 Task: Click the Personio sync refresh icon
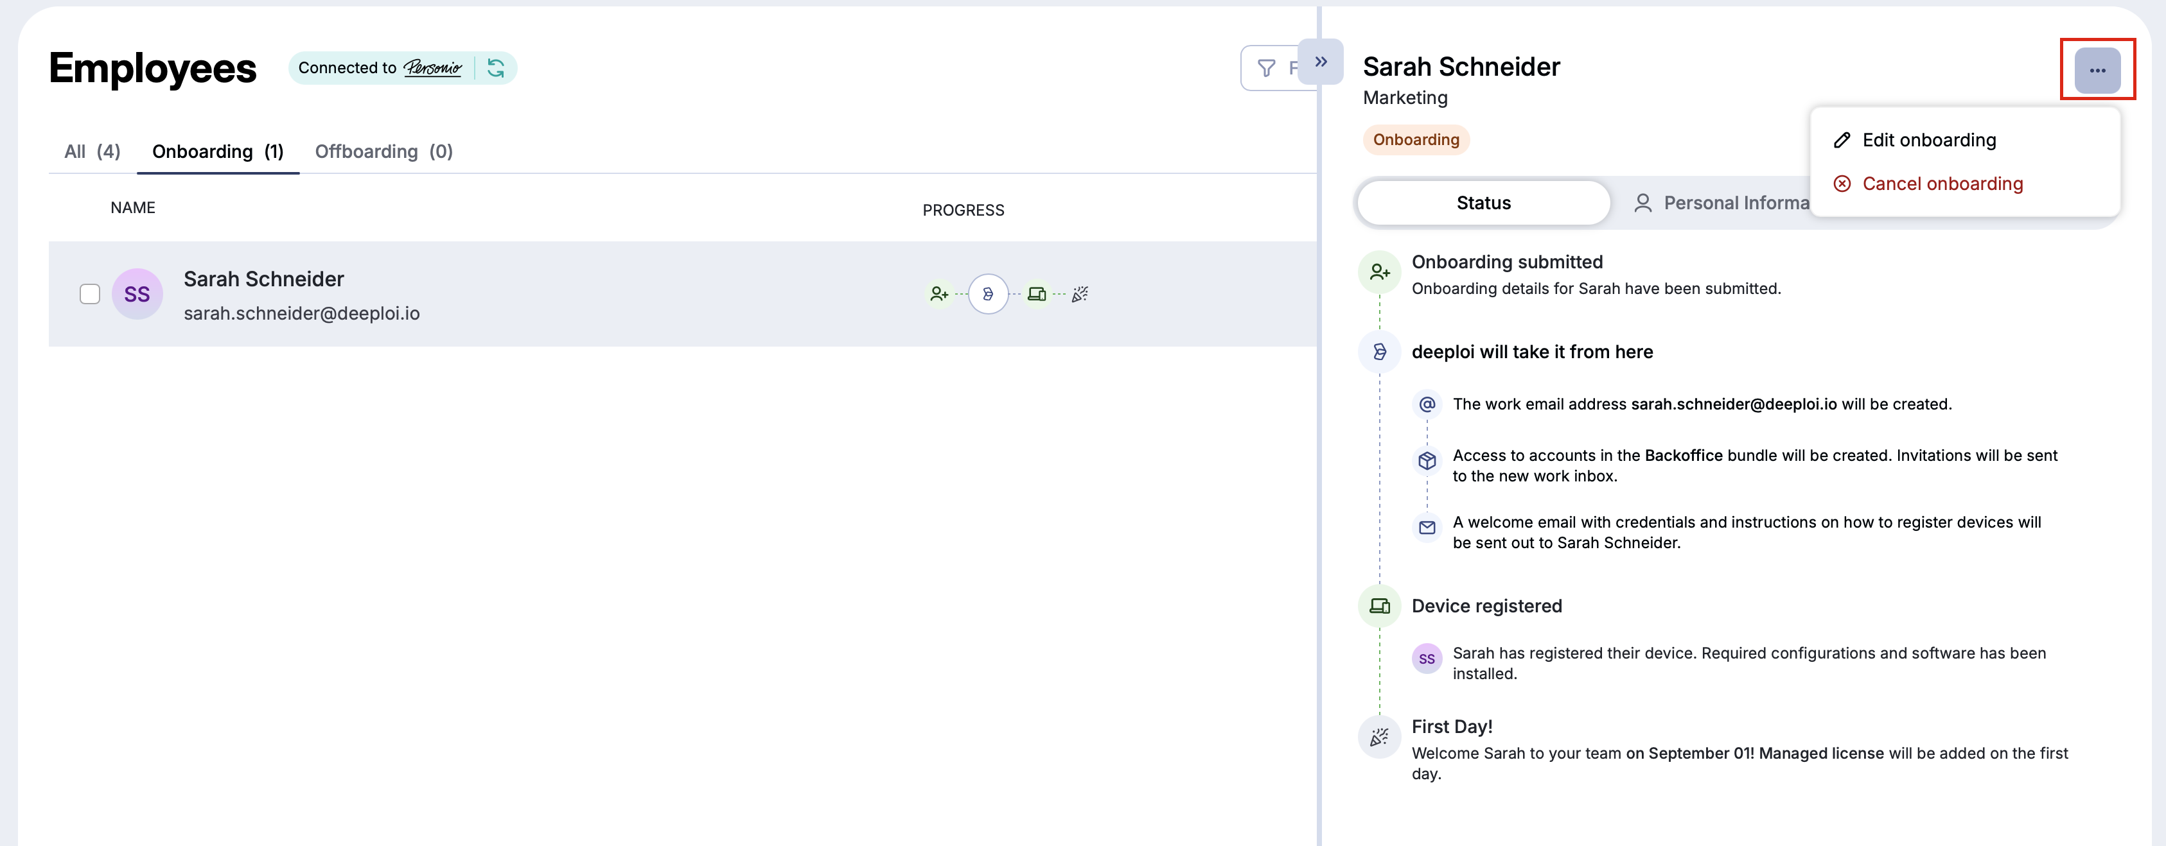[496, 68]
